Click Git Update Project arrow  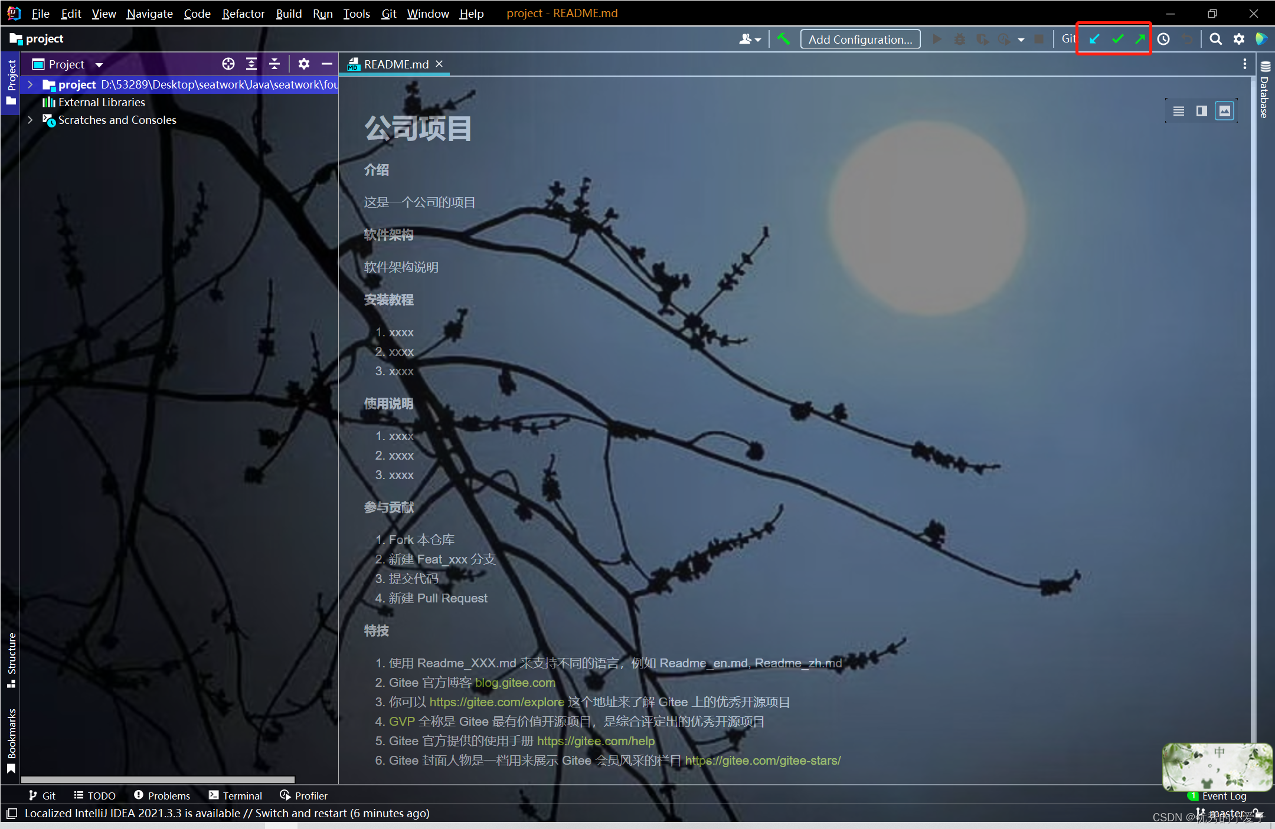(1094, 39)
